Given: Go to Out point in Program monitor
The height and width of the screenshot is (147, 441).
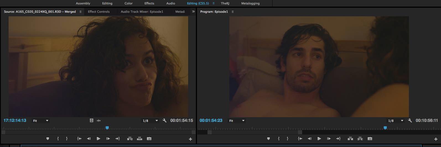Looking at the screenshot, I should pyautogui.click(x=338, y=139).
